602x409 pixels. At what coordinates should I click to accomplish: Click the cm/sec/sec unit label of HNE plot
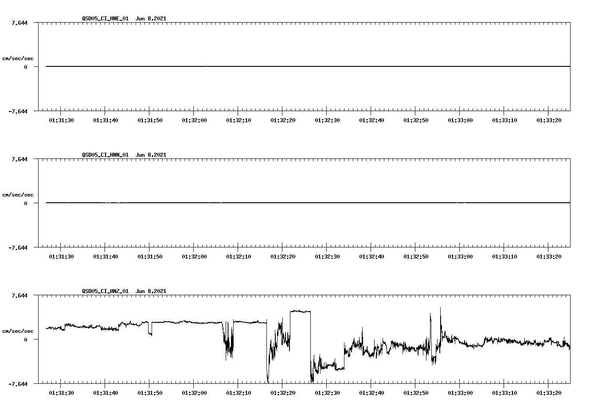tap(18, 58)
